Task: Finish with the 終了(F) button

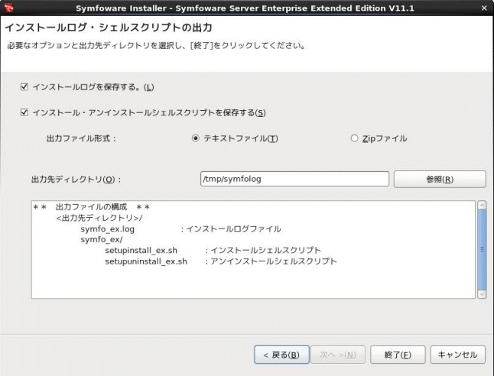Action: (398, 355)
